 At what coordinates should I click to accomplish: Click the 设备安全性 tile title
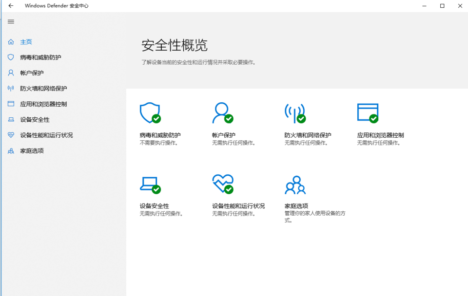[155, 206]
